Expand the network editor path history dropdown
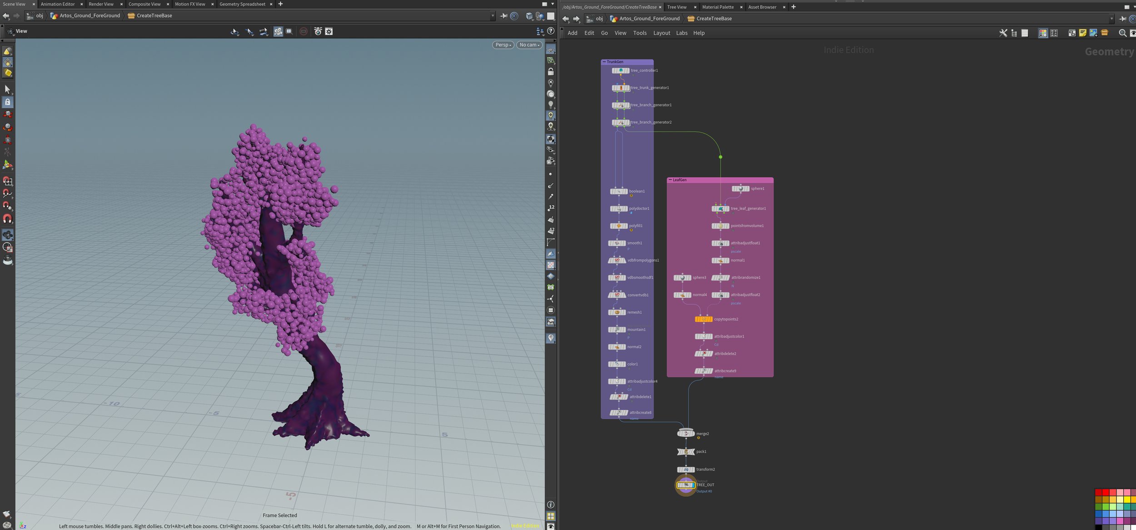The height and width of the screenshot is (530, 1136). tap(1111, 19)
